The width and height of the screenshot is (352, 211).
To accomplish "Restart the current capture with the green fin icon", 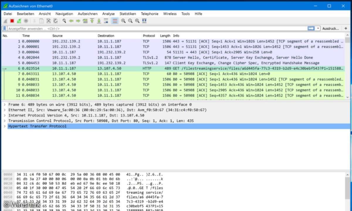I will (19, 21).
